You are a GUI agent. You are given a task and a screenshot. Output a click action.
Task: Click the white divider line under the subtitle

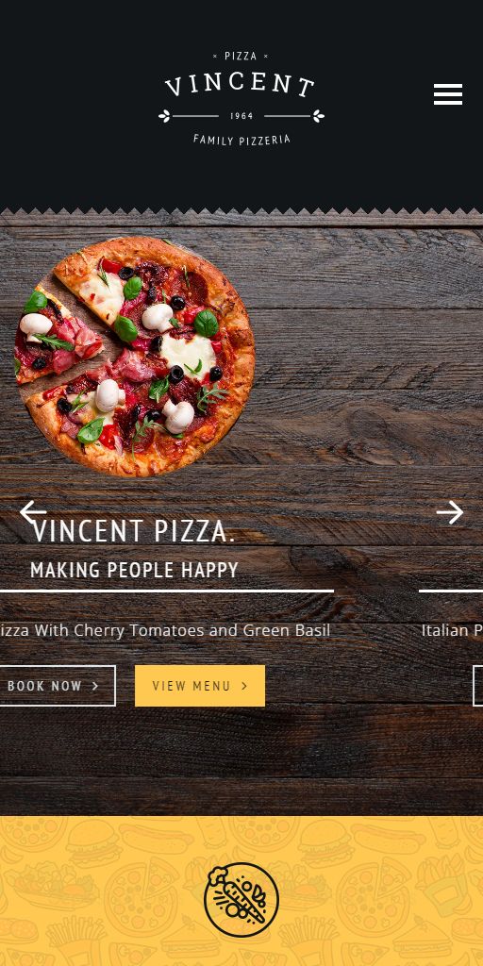167,591
